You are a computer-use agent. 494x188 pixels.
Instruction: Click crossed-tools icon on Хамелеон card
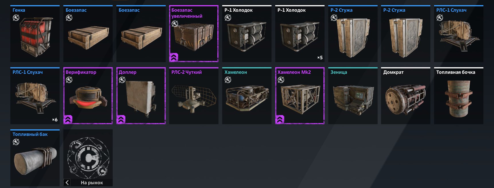click(x=228, y=80)
